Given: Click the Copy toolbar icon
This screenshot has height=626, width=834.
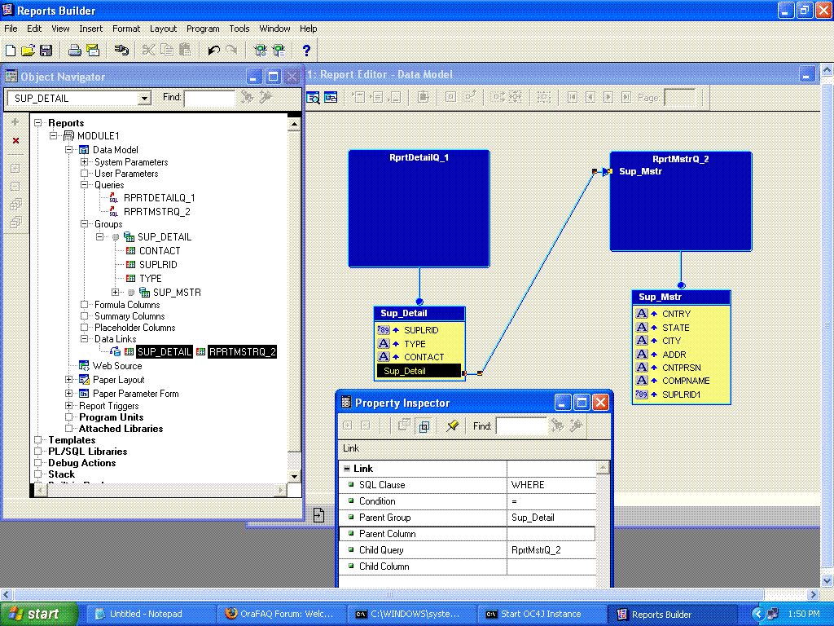Looking at the screenshot, I should coord(167,51).
